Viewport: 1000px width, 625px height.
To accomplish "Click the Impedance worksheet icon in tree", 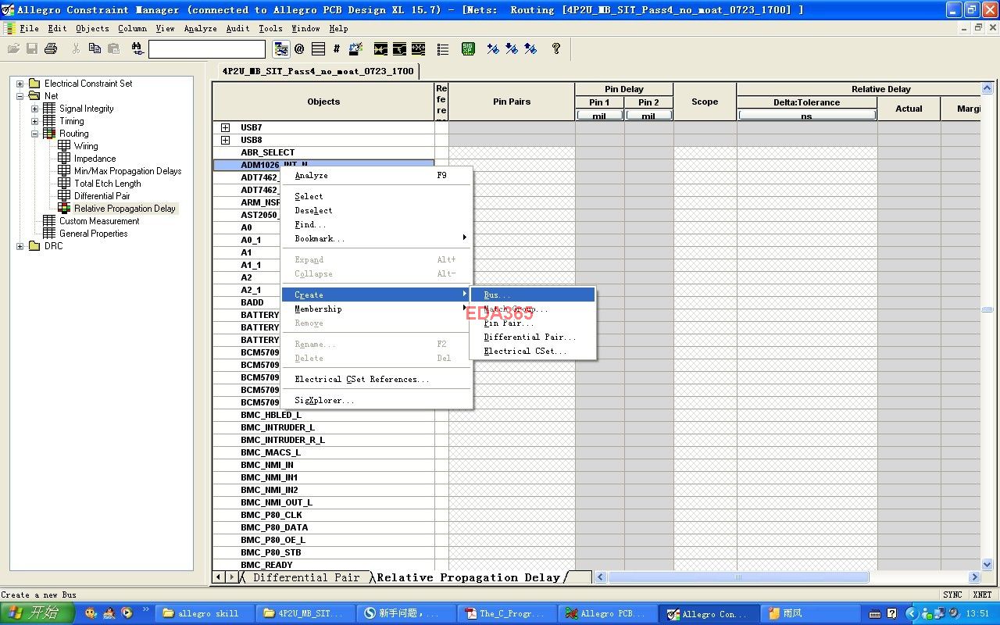I will (x=64, y=159).
